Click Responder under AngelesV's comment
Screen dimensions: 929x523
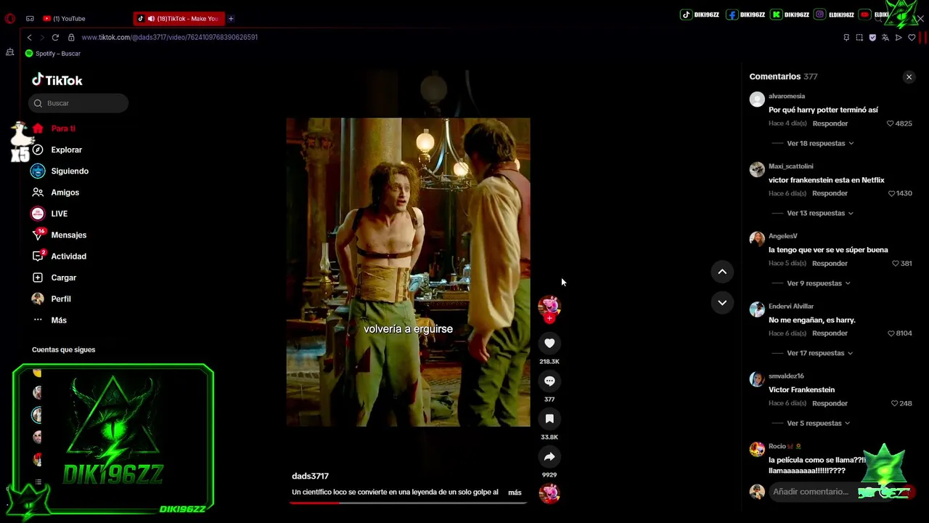coord(830,263)
